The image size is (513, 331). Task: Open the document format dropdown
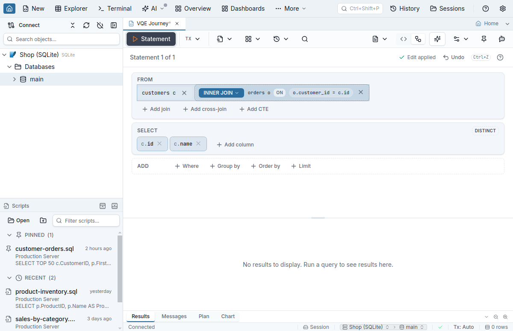[380, 39]
